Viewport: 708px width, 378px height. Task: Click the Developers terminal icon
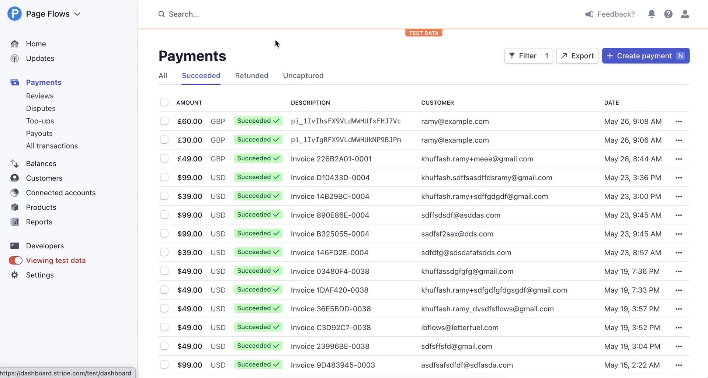tap(15, 246)
